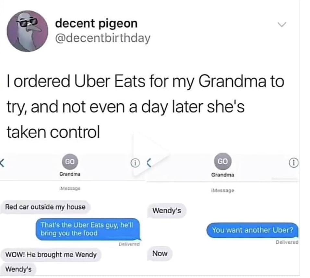
Task: Select the 'Red car outside my house' message
Action: (45, 207)
